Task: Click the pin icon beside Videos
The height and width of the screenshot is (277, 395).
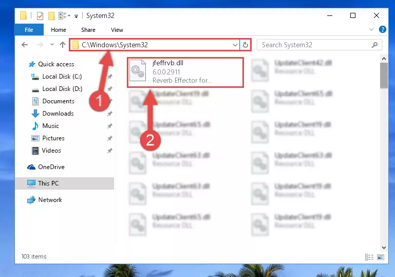Action: [109, 151]
